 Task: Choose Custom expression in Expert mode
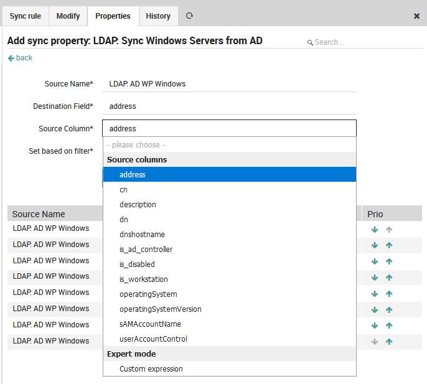pyautogui.click(x=151, y=369)
